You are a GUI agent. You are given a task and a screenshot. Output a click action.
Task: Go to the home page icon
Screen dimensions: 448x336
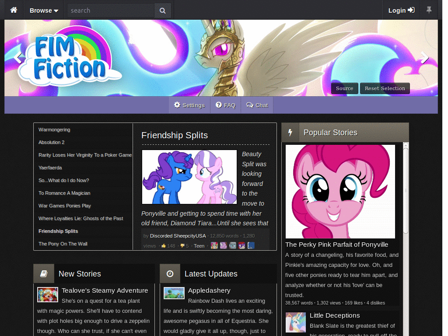point(14,10)
